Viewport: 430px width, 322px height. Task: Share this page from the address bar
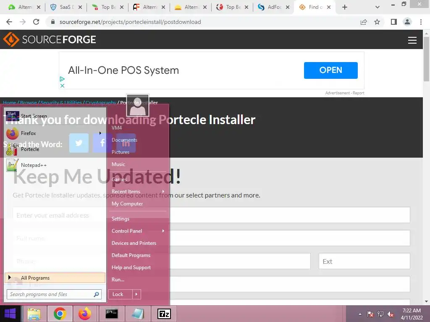click(364, 22)
